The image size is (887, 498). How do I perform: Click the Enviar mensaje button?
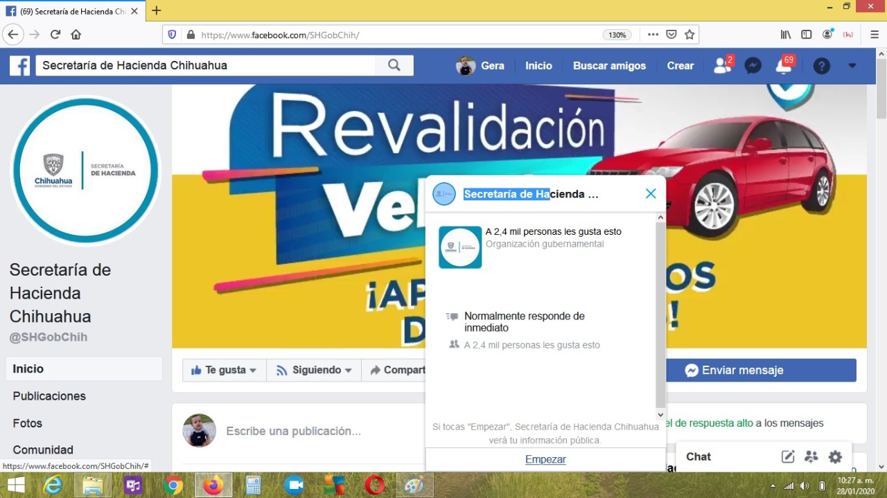pos(761,371)
